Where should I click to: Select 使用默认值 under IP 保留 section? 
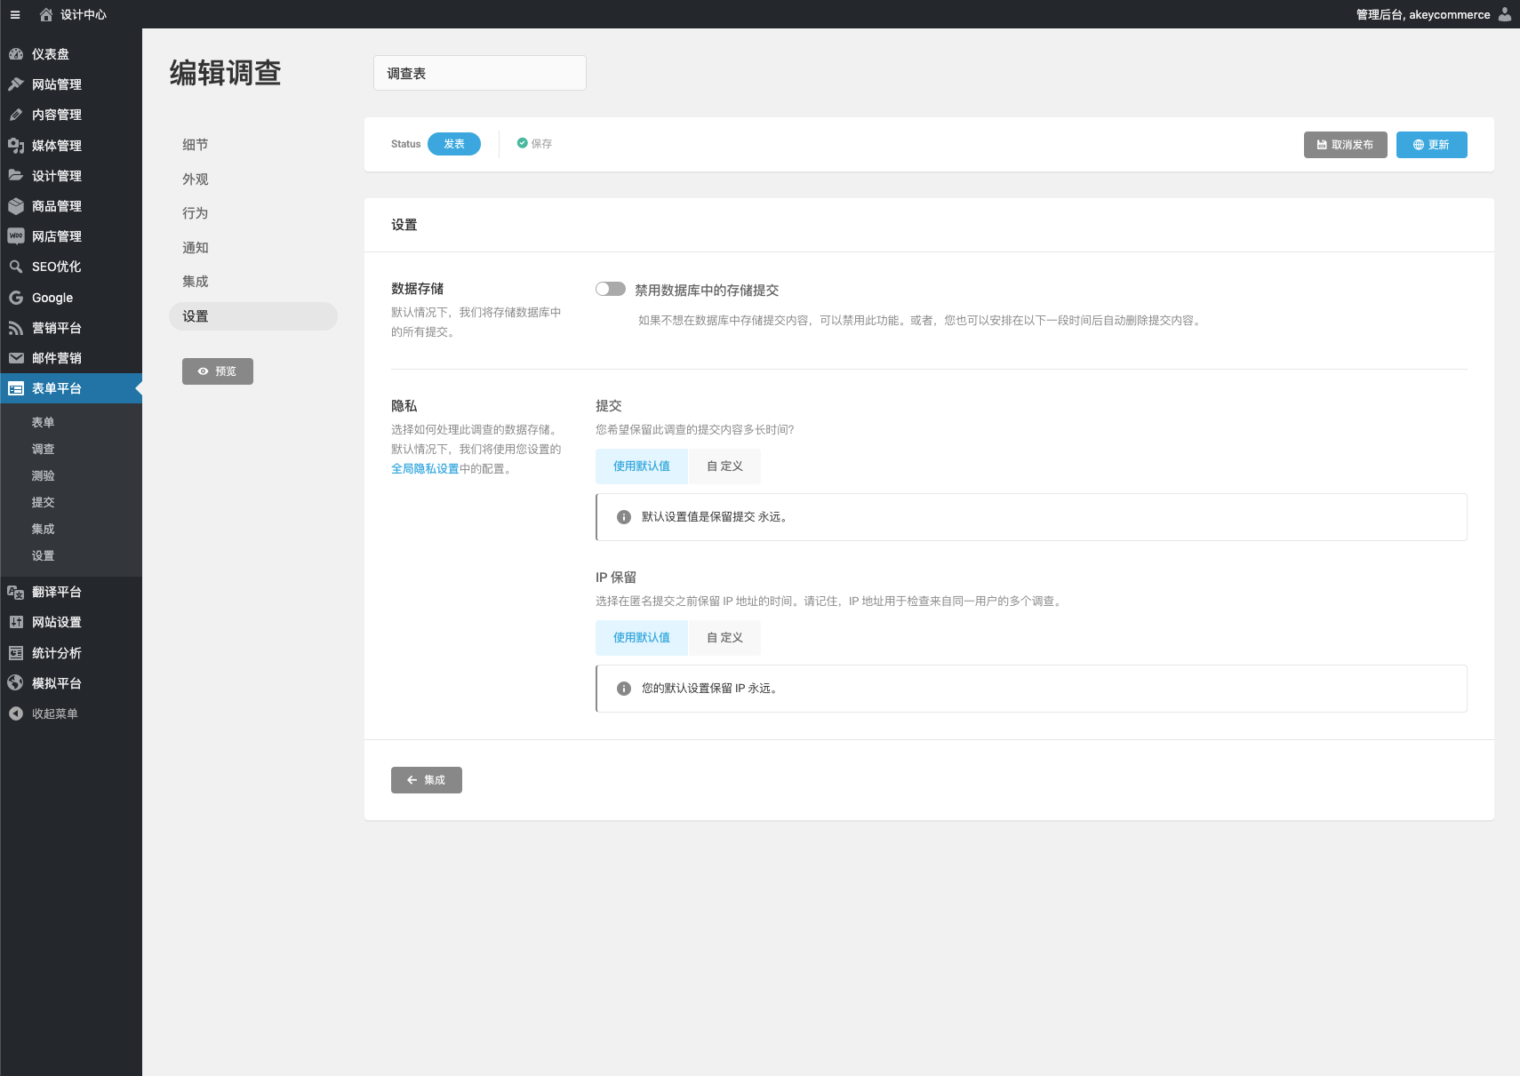[x=642, y=638]
